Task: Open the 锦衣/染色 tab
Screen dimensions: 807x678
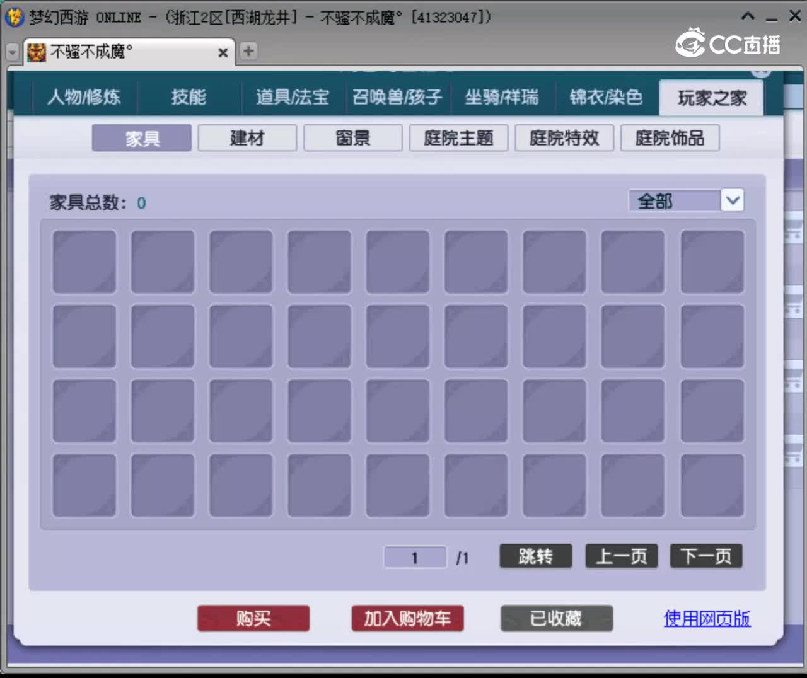Action: (x=606, y=97)
